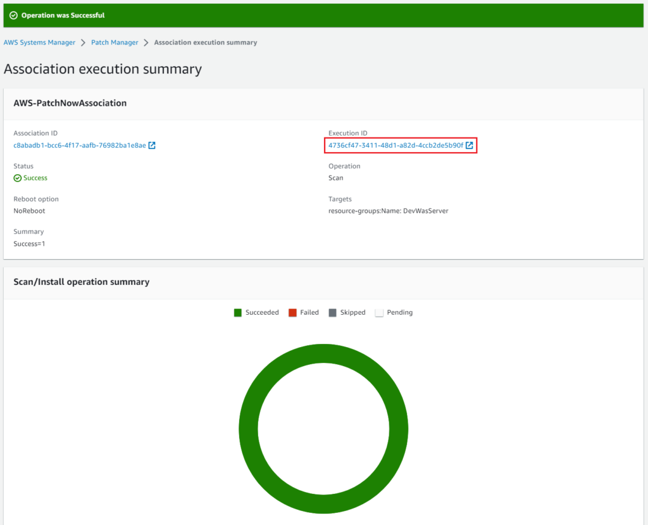This screenshot has height=525, width=648.
Task: Click the checkmark icon in the success banner
Action: (13, 15)
